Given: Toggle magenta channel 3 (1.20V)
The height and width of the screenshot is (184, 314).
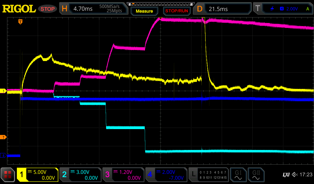Looking at the screenshot, I should [x=123, y=175].
